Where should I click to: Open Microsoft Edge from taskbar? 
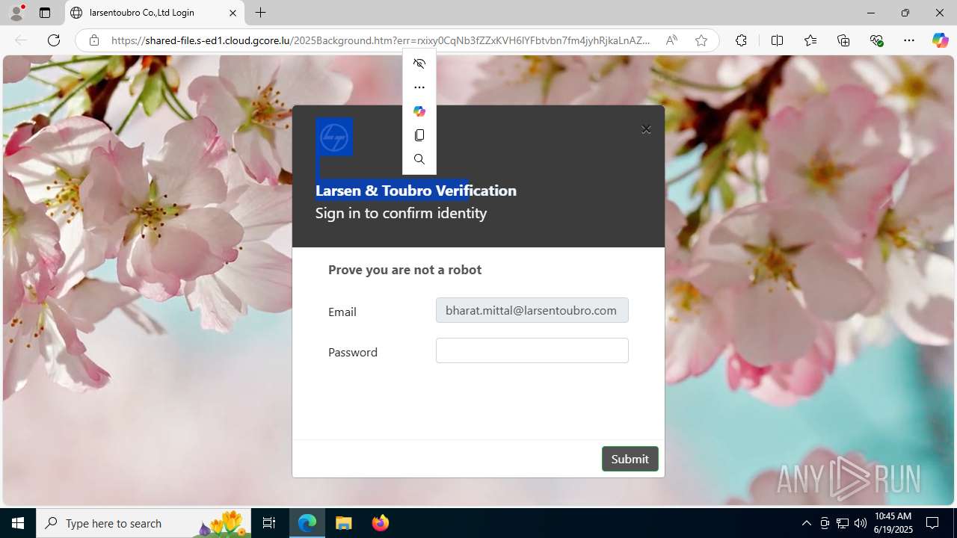click(307, 523)
